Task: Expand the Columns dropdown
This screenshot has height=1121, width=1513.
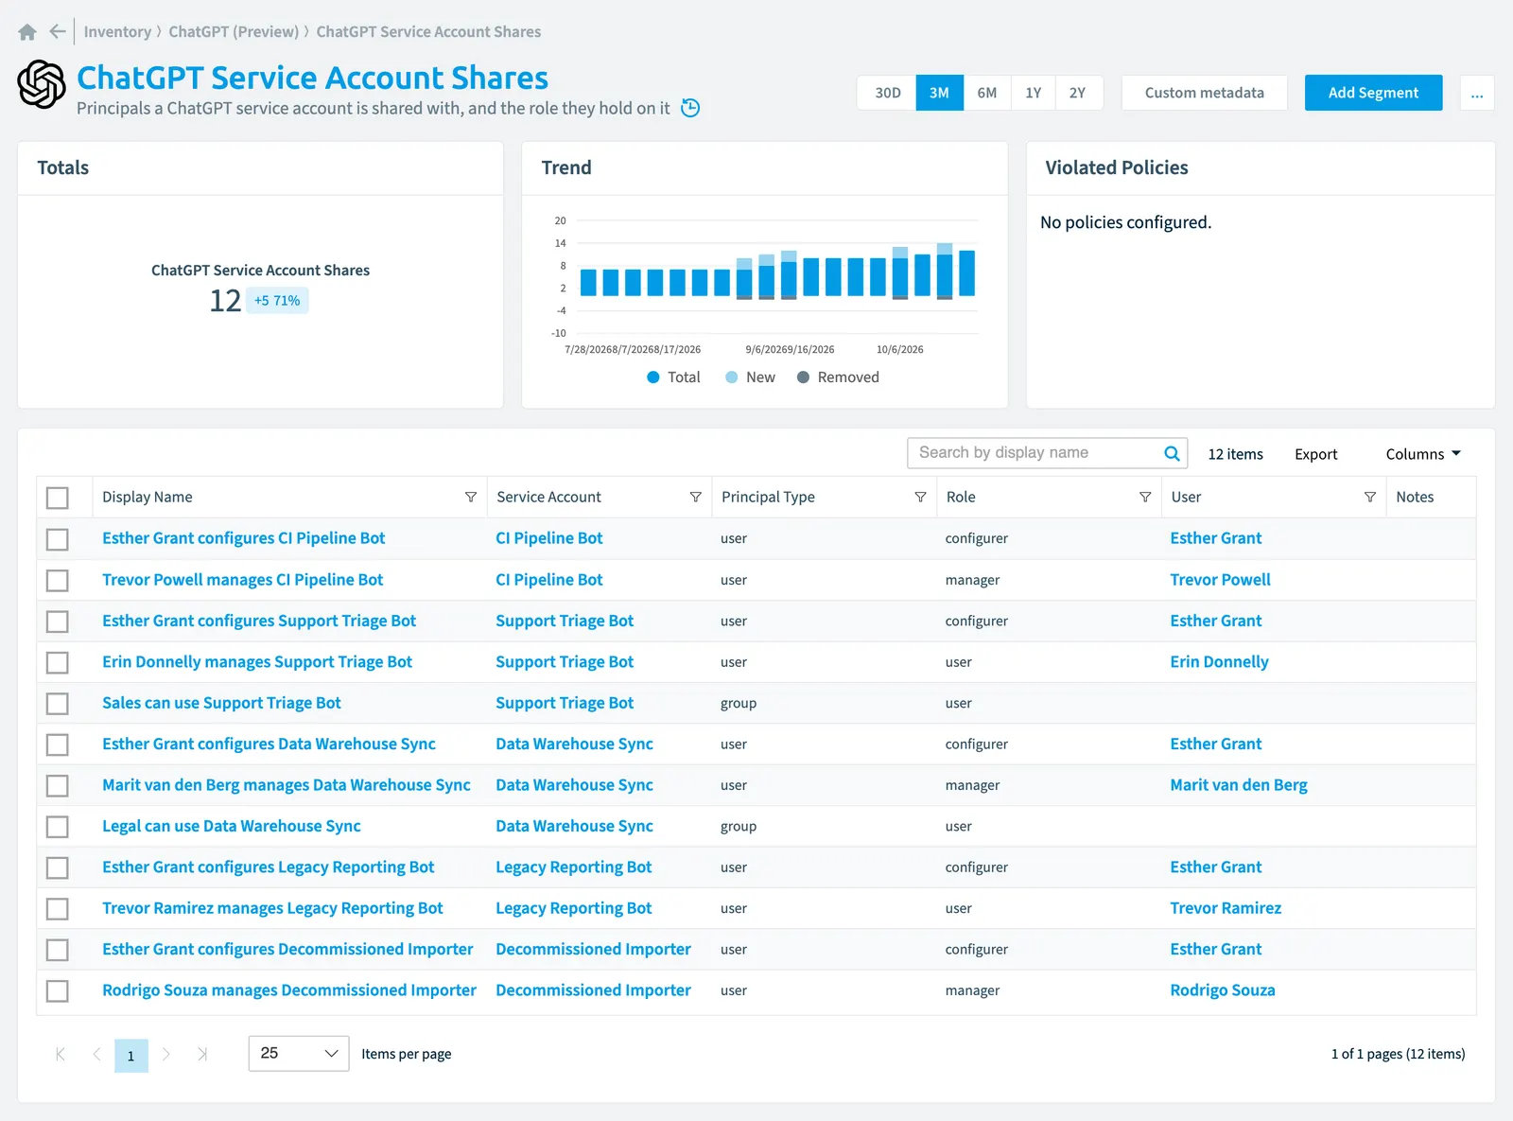Action: (x=1423, y=454)
